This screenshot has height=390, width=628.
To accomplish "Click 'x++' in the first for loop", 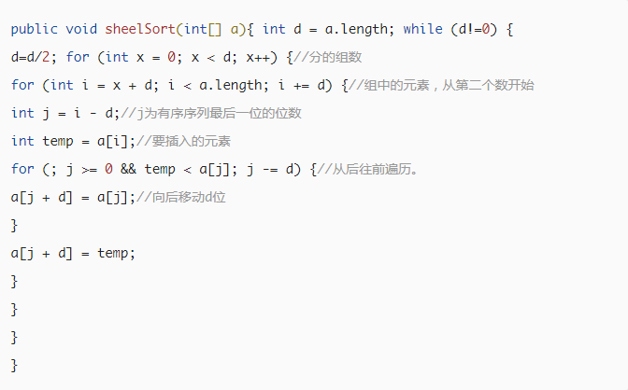I will (x=258, y=57).
